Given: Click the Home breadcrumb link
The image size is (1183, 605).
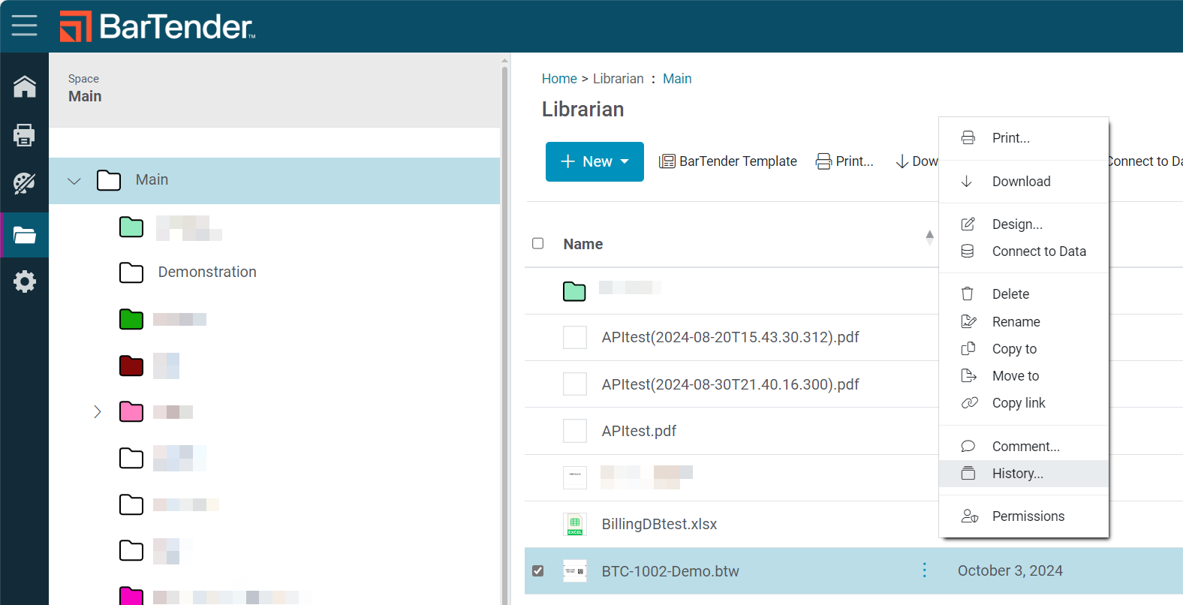Looking at the screenshot, I should click(x=559, y=79).
